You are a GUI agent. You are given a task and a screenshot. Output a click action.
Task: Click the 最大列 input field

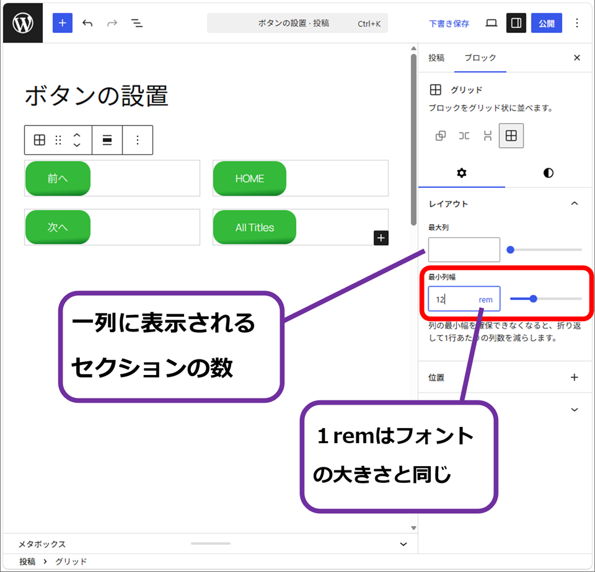464,250
